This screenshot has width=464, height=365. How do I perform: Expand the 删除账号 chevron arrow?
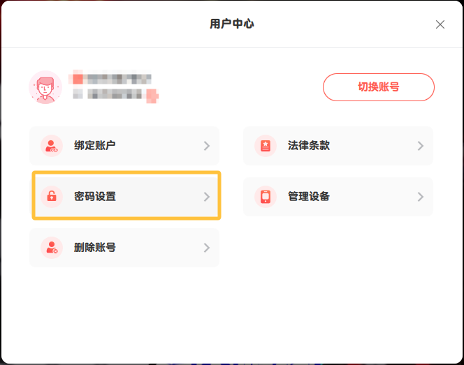click(x=207, y=248)
